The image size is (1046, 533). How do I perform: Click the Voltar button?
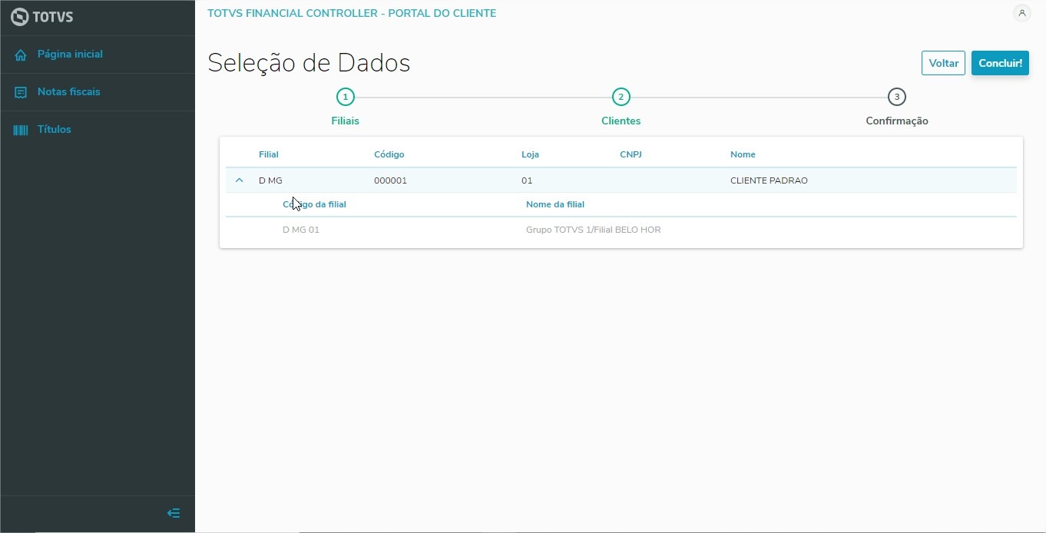click(943, 63)
